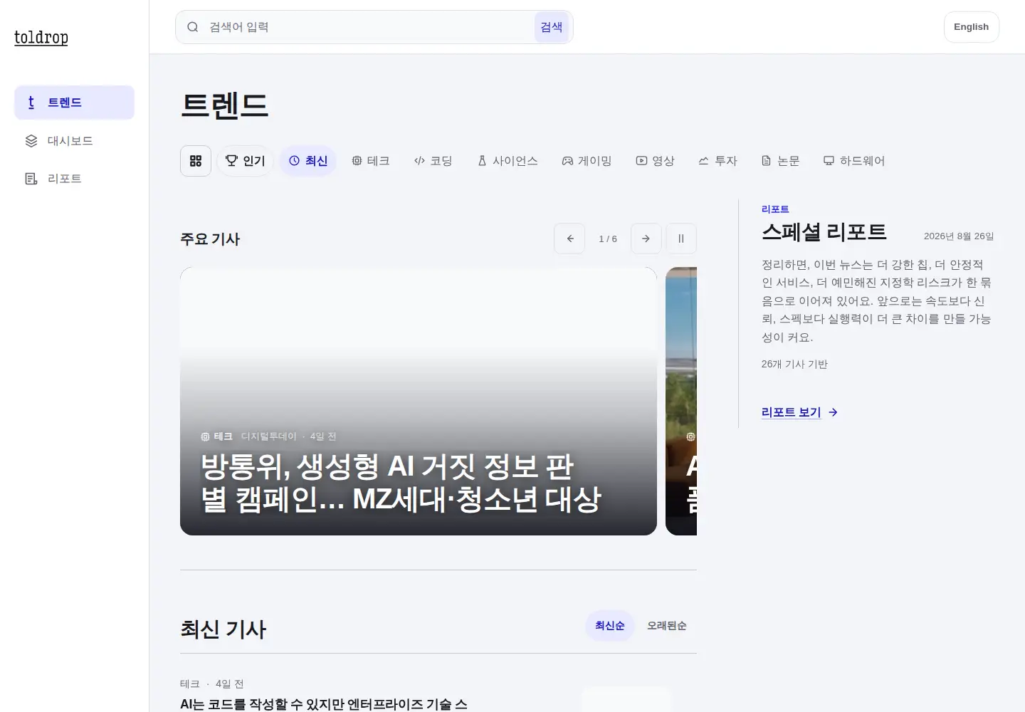
Task: Sort latest articles by 오래된순
Action: coord(667,626)
